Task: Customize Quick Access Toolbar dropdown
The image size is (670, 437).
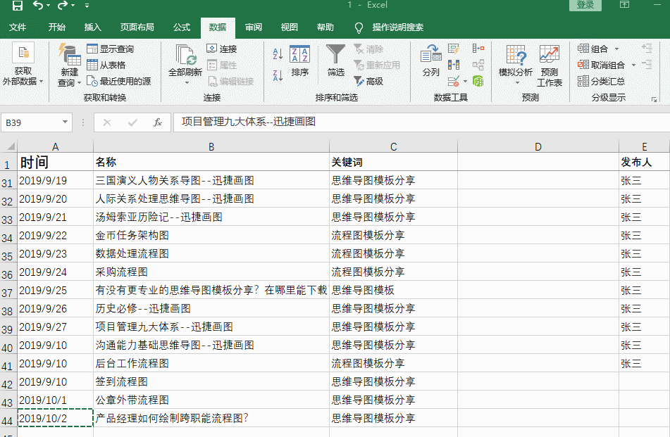Action: pyautogui.click(x=87, y=6)
